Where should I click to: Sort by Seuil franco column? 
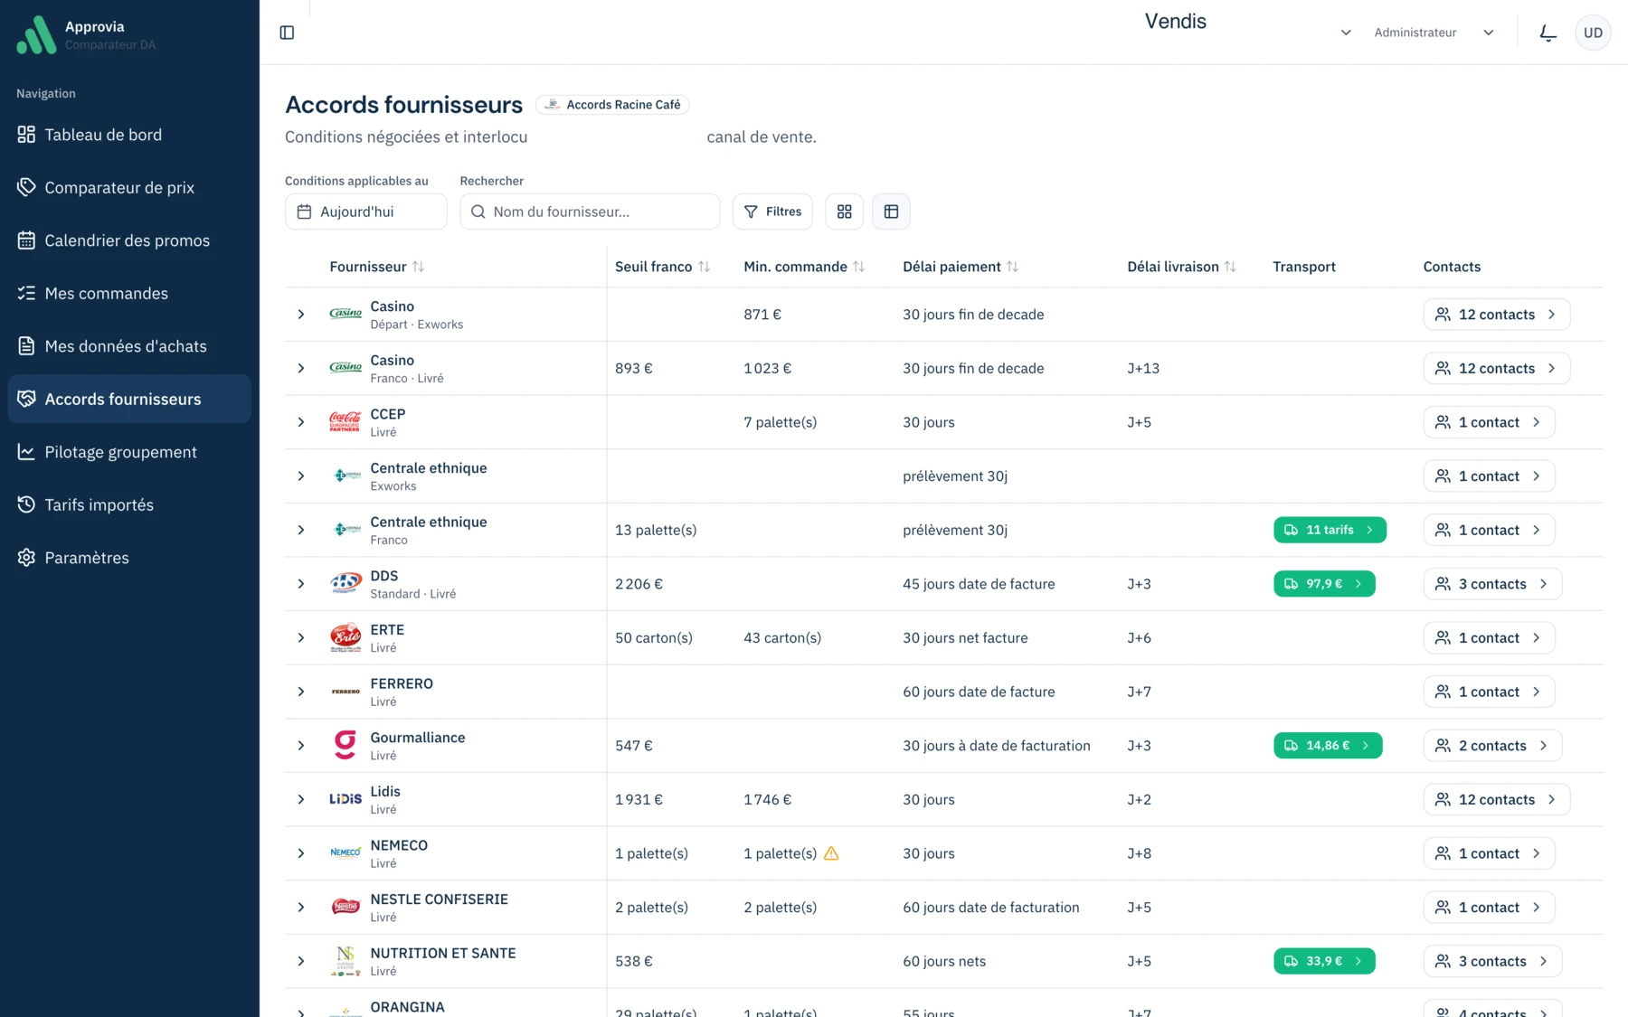coord(663,267)
